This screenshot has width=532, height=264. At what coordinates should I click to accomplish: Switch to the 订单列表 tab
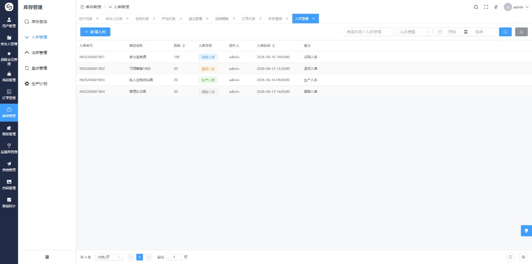[x=248, y=19]
